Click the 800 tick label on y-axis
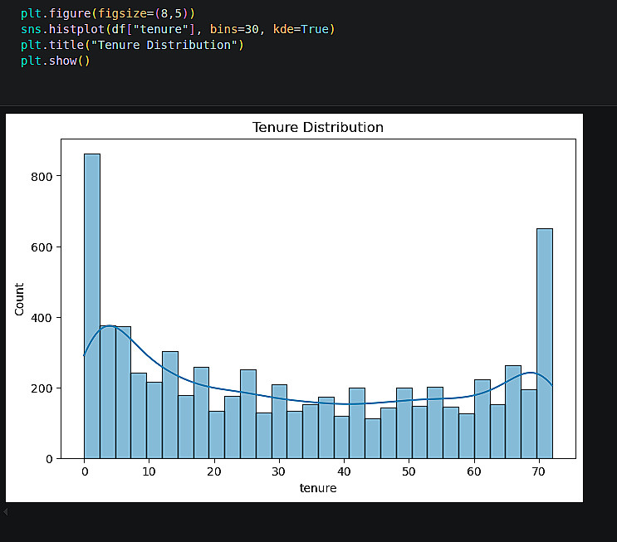The image size is (617, 542). pos(44,177)
